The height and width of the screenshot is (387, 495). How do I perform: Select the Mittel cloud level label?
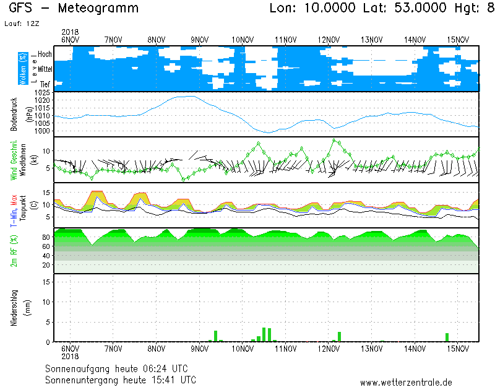(x=45, y=69)
